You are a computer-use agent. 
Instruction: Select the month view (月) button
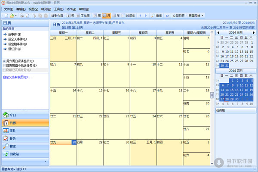click(106, 16)
